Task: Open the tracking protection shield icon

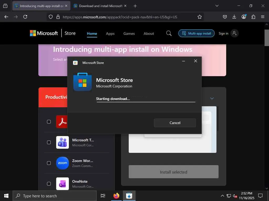Action: coord(51,17)
